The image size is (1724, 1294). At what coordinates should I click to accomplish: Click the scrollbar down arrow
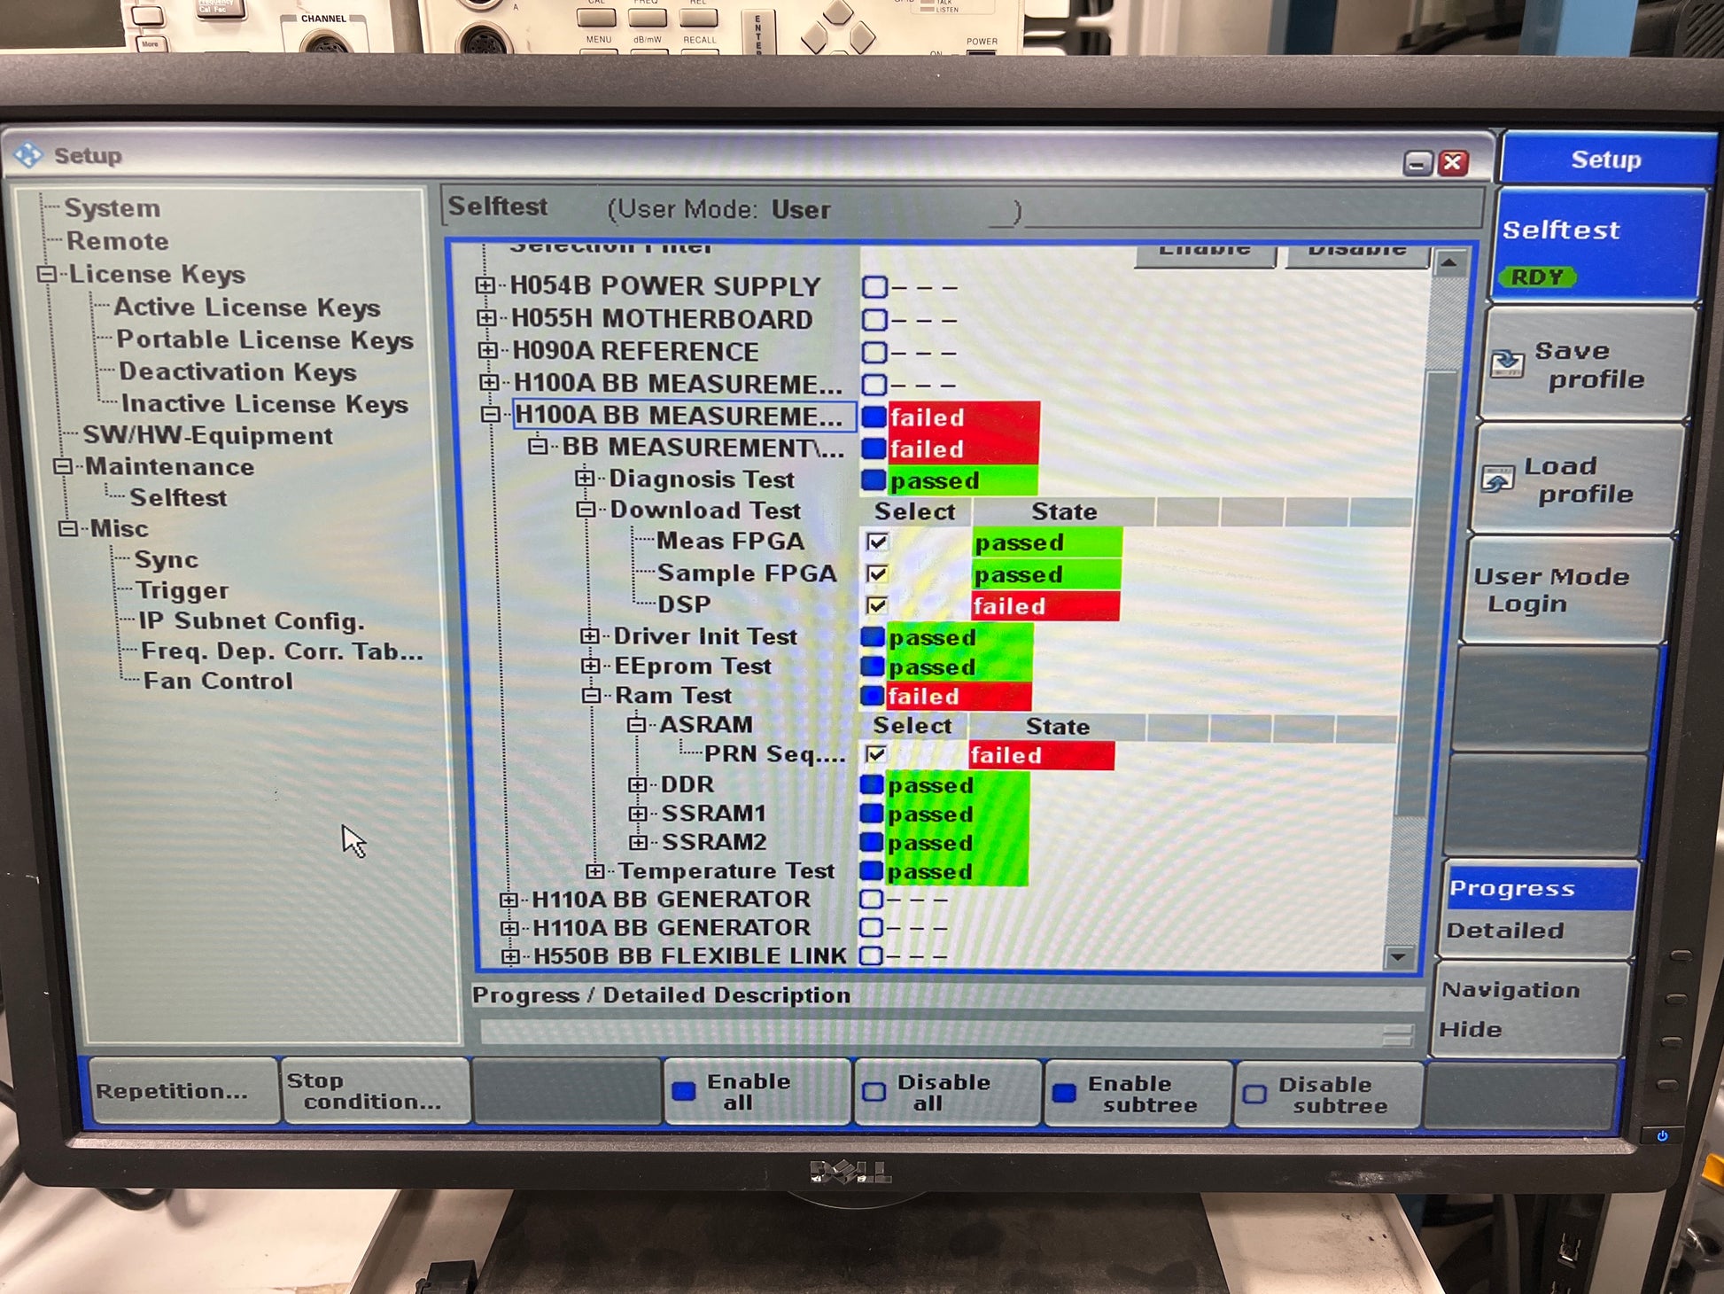(1398, 956)
